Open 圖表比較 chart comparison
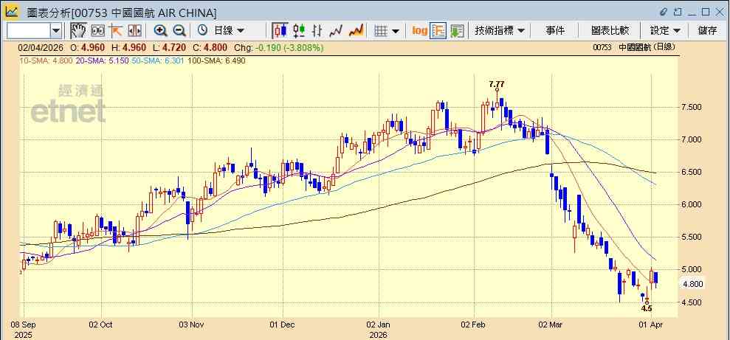The height and width of the screenshot is (340, 730). (x=610, y=30)
